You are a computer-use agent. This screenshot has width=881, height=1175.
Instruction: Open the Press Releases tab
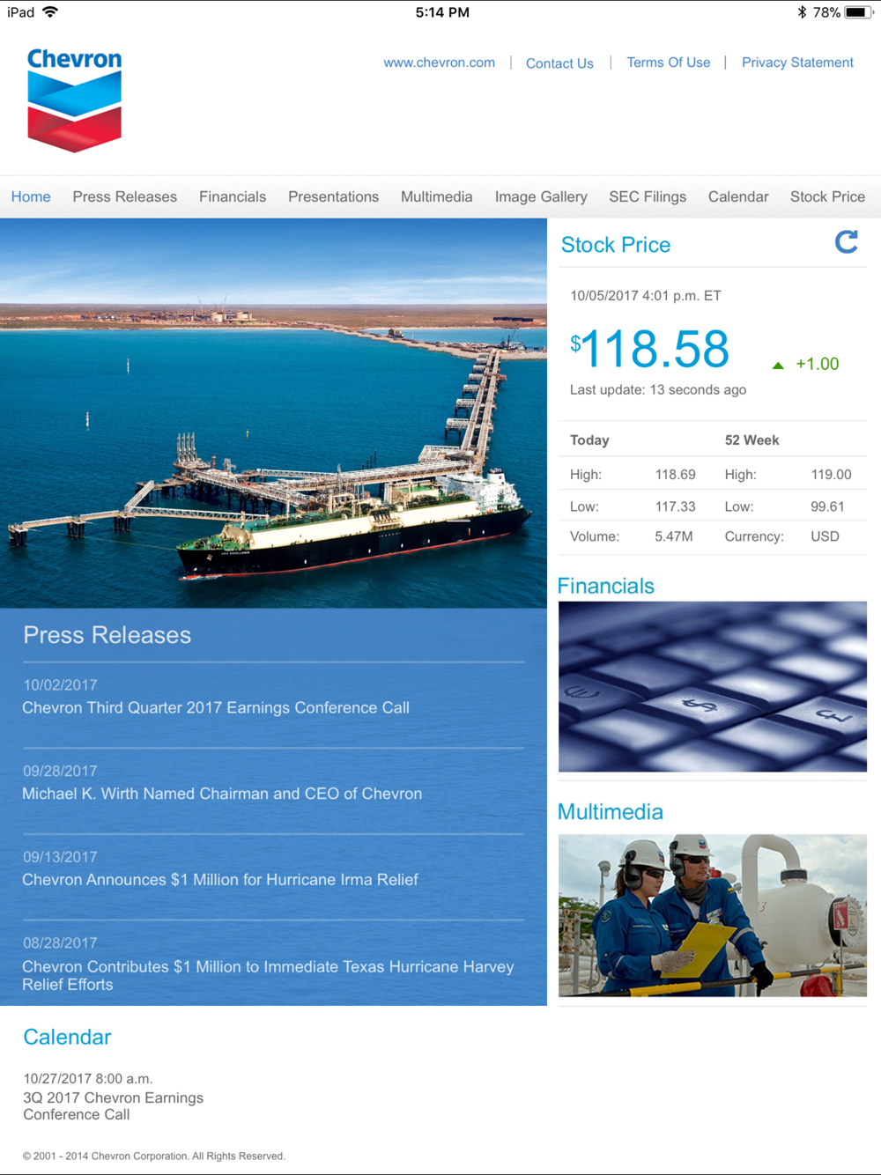[124, 196]
